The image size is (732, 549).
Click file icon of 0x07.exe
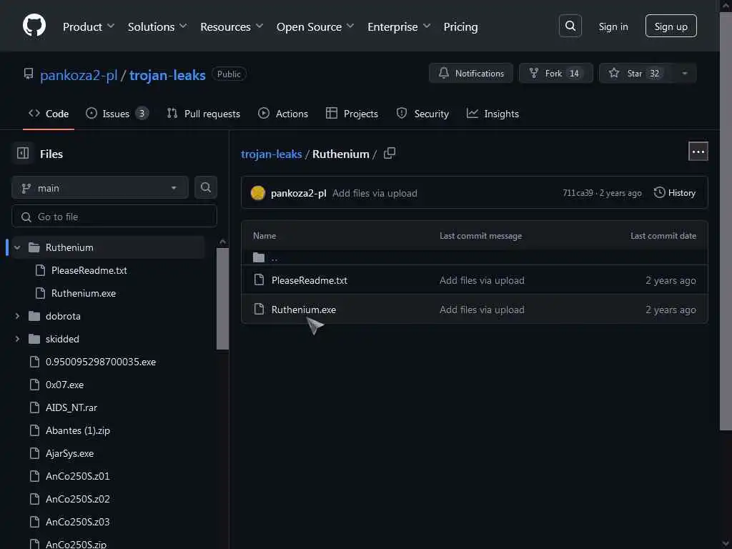(34, 385)
